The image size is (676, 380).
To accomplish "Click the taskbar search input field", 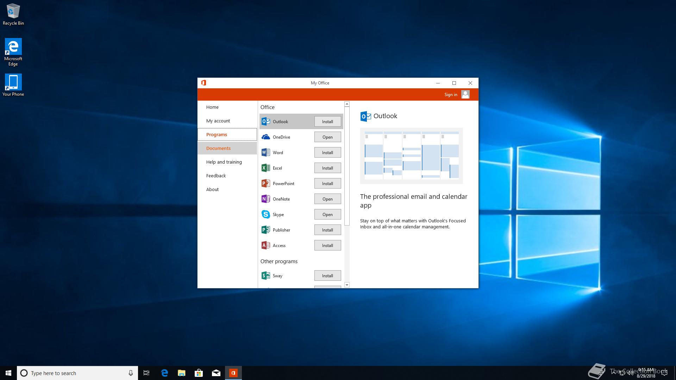I will [77, 373].
